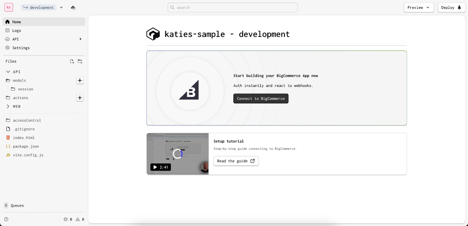
Task: Click the JSON braces icon beside package.json
Action: pos(8,146)
